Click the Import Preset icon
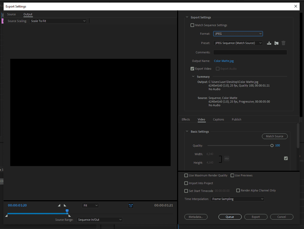Screen dimensions: 304x229 point(276,43)
